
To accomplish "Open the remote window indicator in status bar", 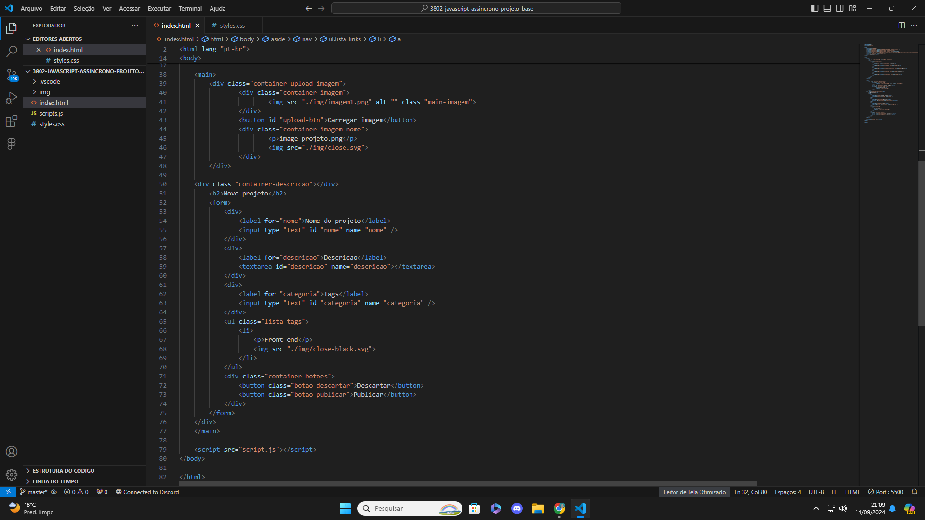I will (8, 492).
